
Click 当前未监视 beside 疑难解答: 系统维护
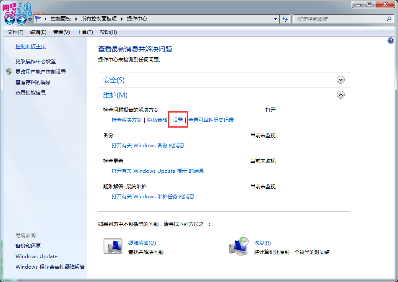coord(263,187)
